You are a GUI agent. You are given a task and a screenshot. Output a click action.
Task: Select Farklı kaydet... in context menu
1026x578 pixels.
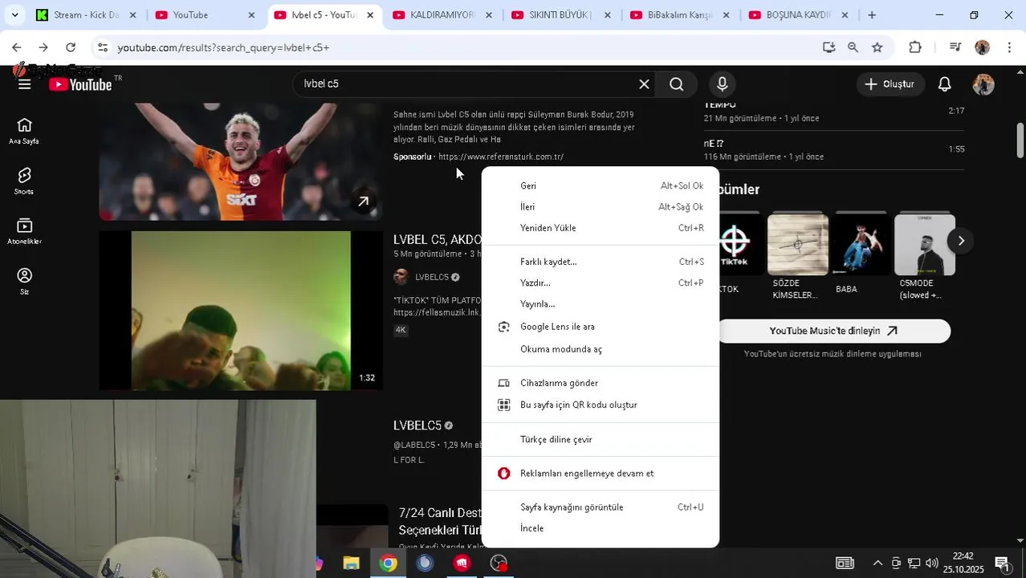(x=601, y=262)
